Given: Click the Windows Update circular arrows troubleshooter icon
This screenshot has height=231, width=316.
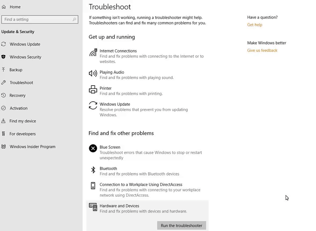Looking at the screenshot, I should 93,105.
